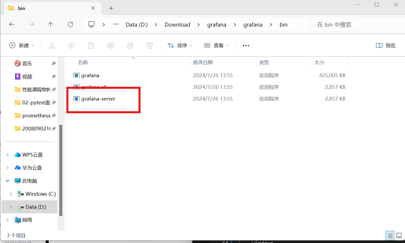The image size is (405, 243).
Task: Switch to details view layout icon
Action: coord(390,236)
